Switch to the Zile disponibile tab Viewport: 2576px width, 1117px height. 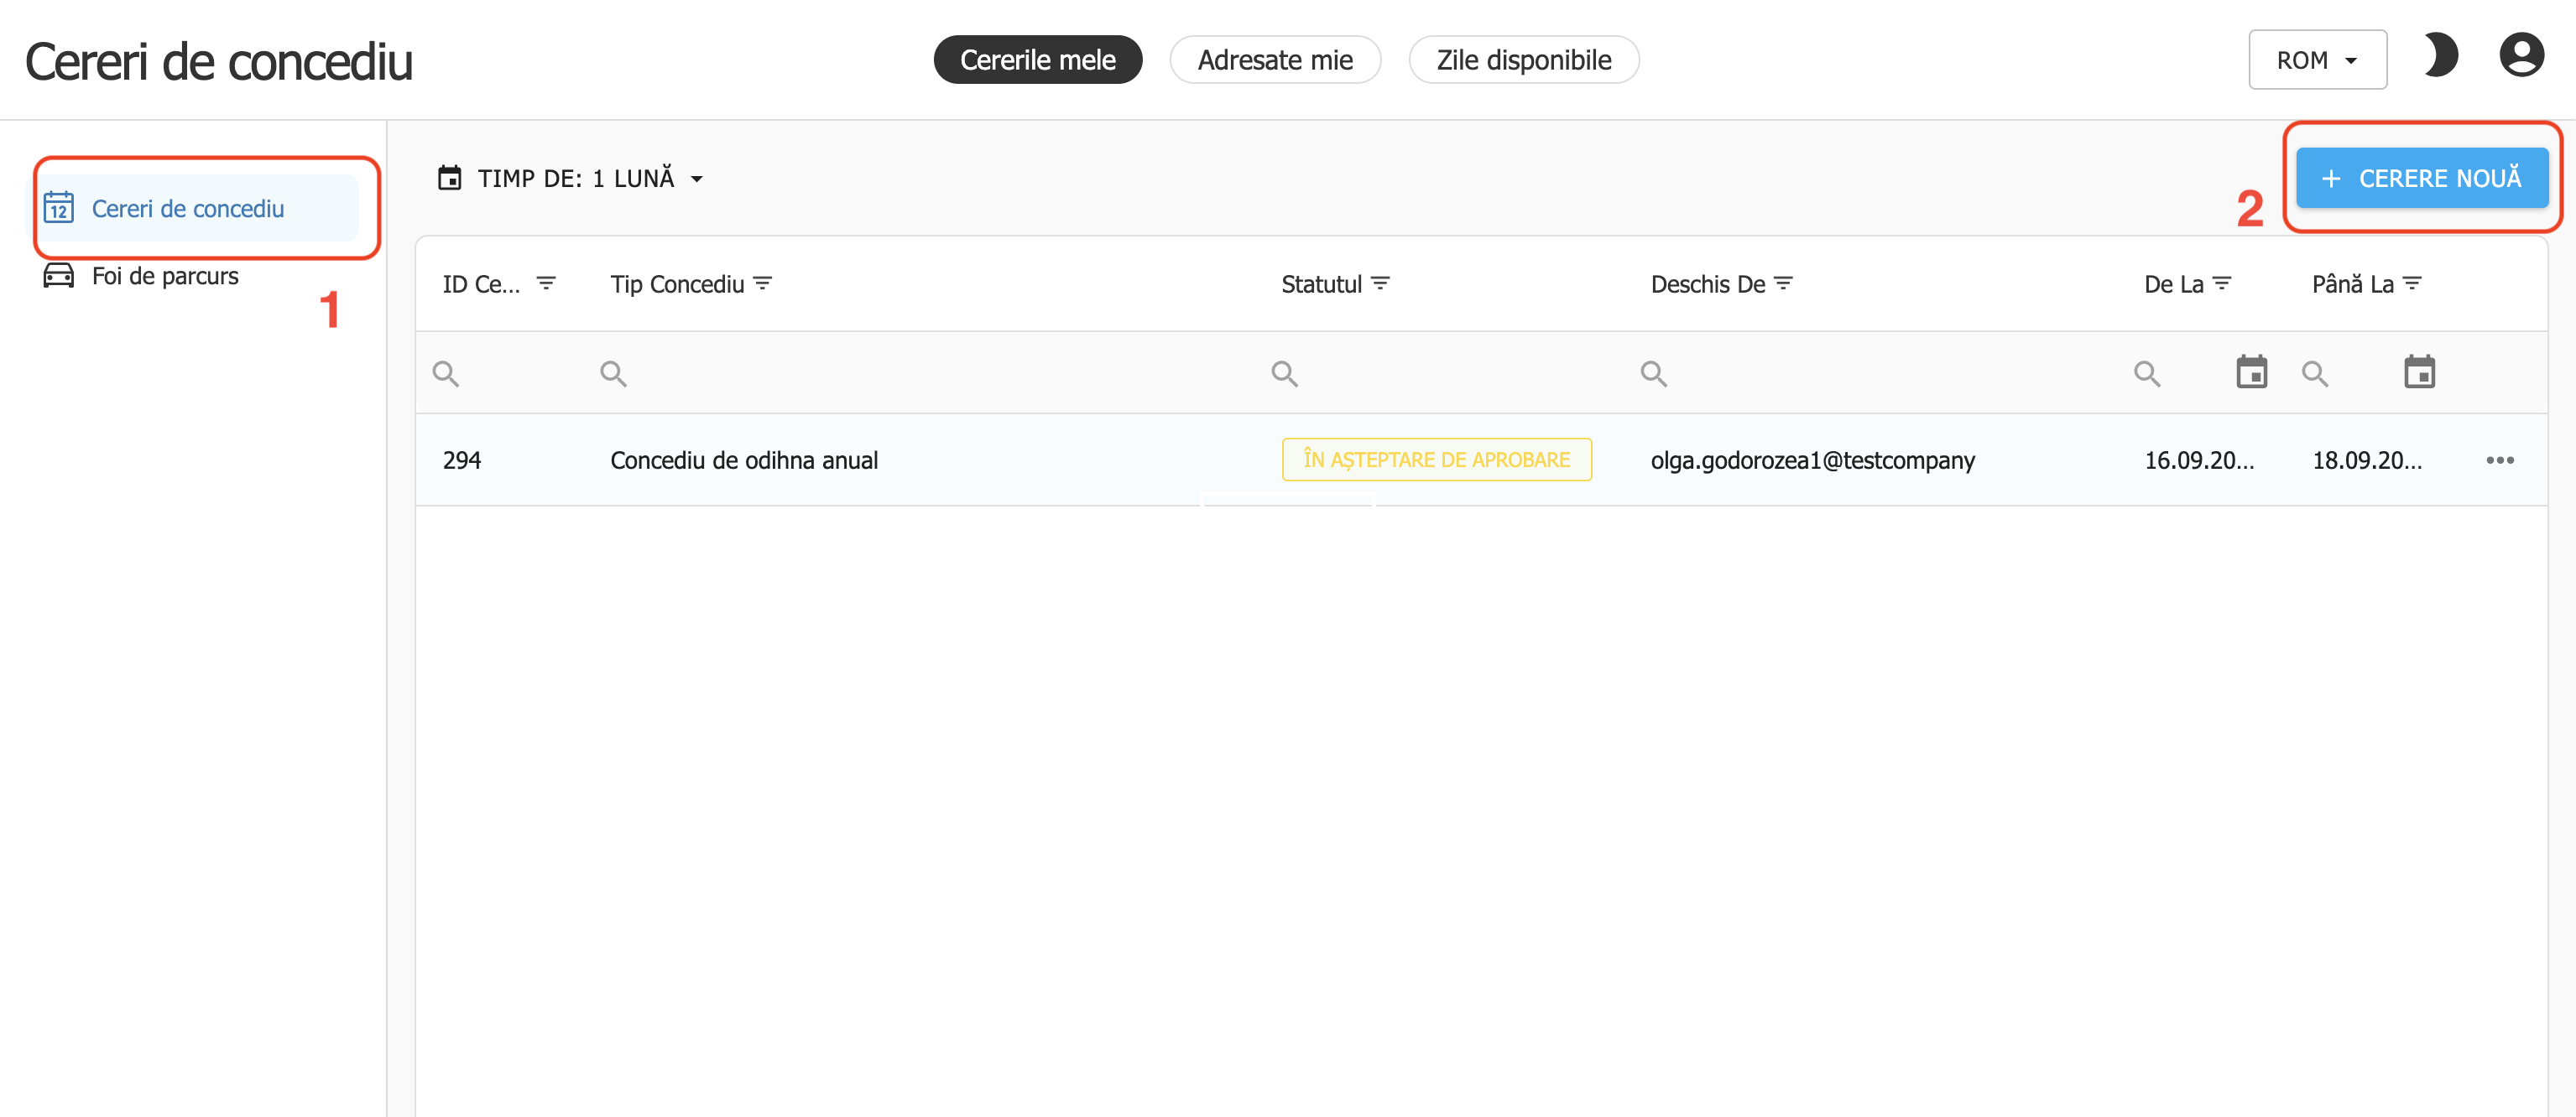1523,60
